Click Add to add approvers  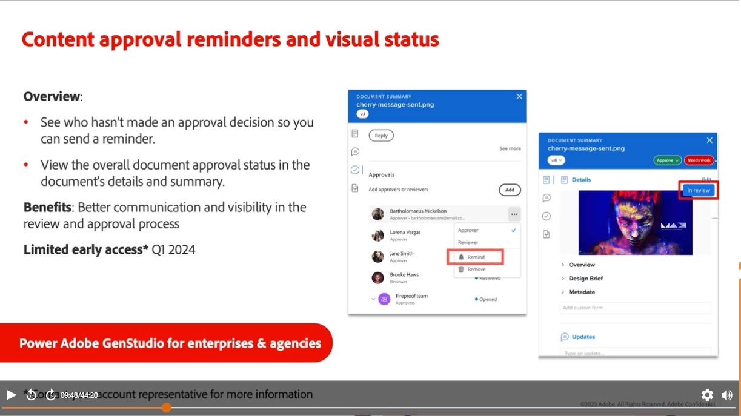[x=510, y=190]
